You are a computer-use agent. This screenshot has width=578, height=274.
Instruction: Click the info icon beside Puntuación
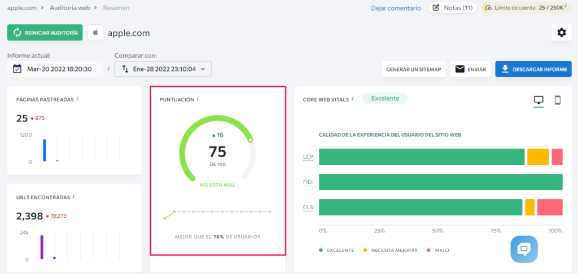[198, 99]
